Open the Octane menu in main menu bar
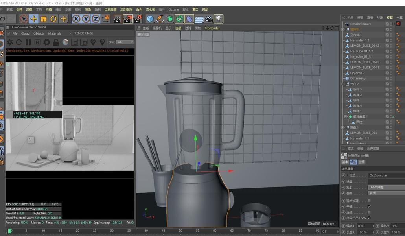Viewport: 405px width, 236px height. coord(173,9)
